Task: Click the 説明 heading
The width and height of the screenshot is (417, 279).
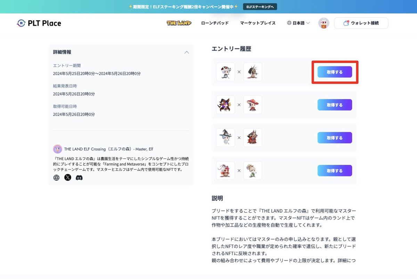Action: [x=217, y=198]
